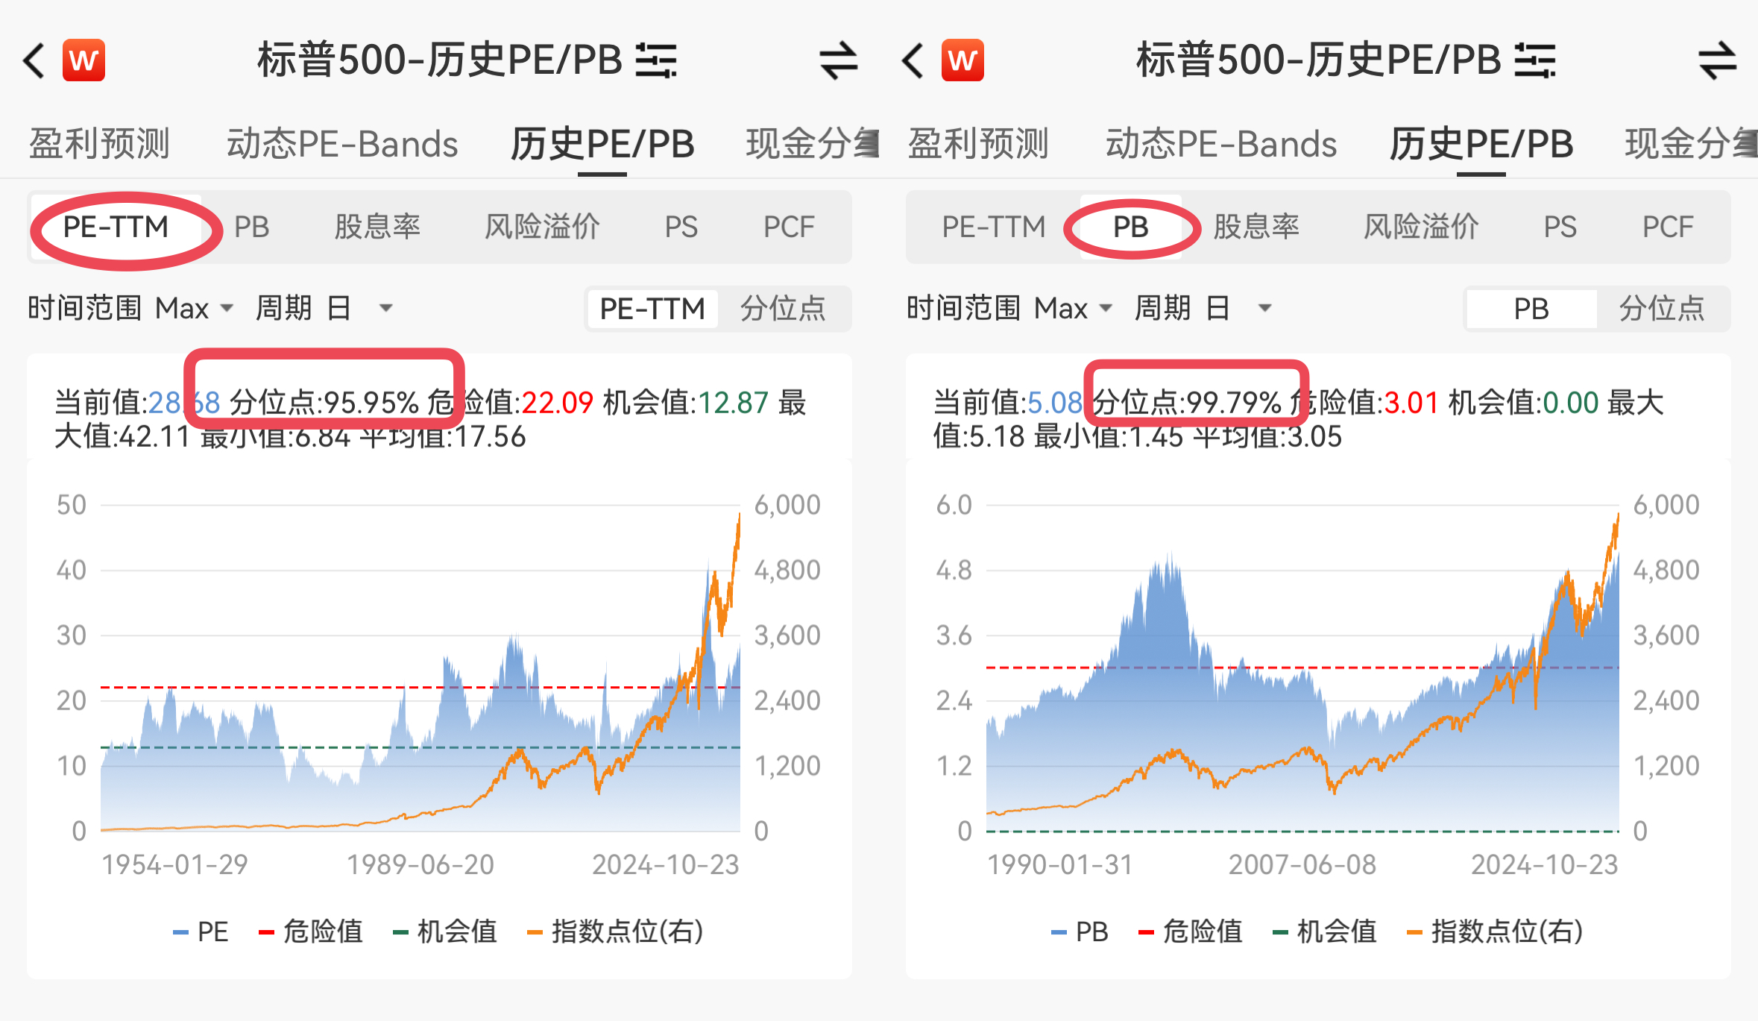Open the red W app logo in the left panel
The image size is (1758, 1021).
[x=84, y=60]
